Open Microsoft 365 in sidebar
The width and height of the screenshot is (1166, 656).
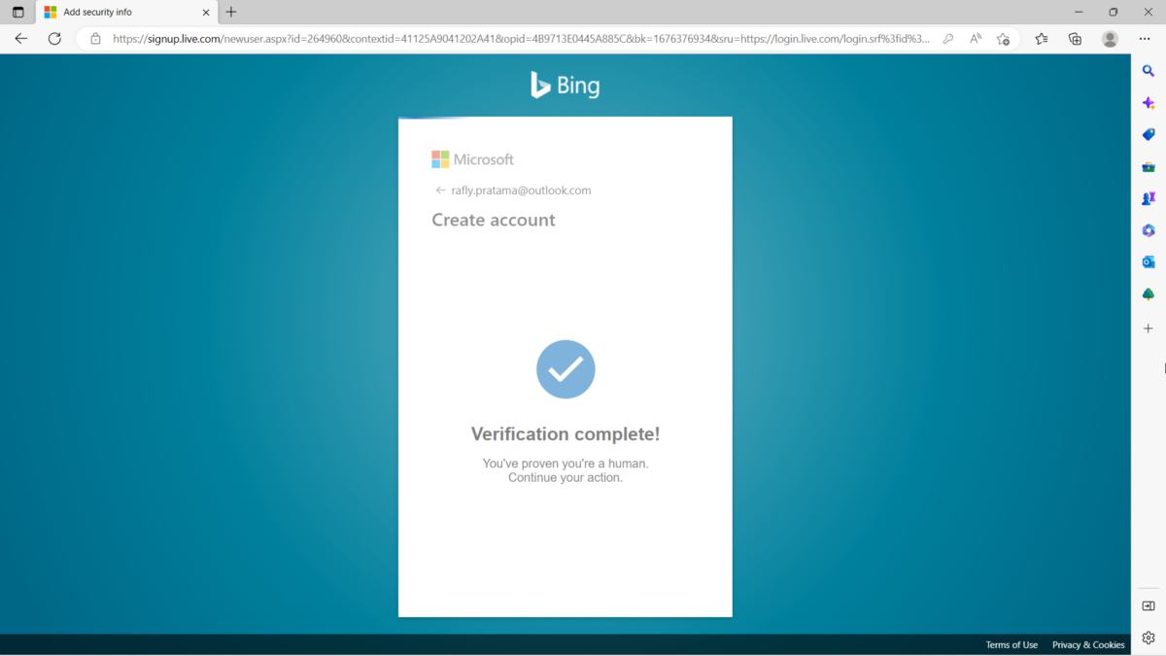(x=1149, y=230)
